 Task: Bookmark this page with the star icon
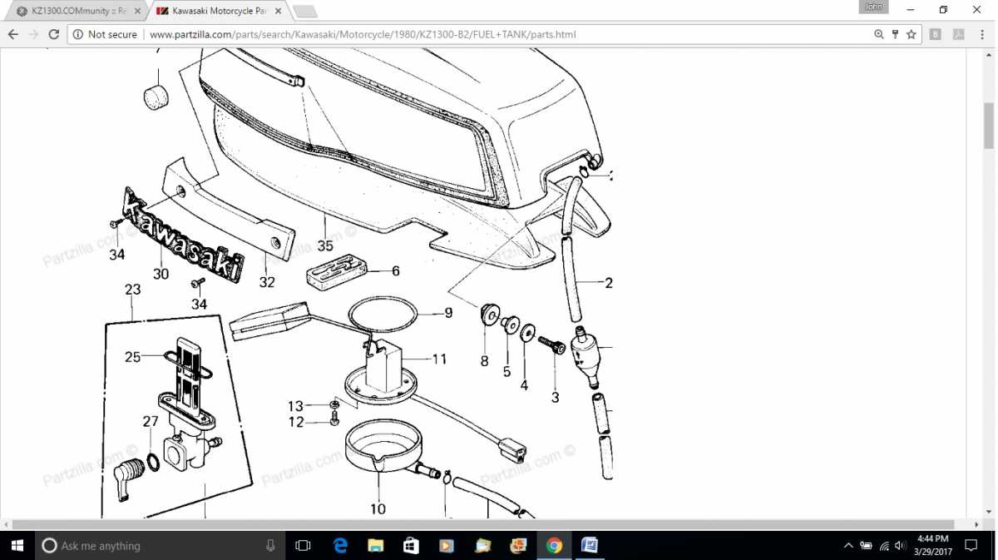tap(912, 34)
